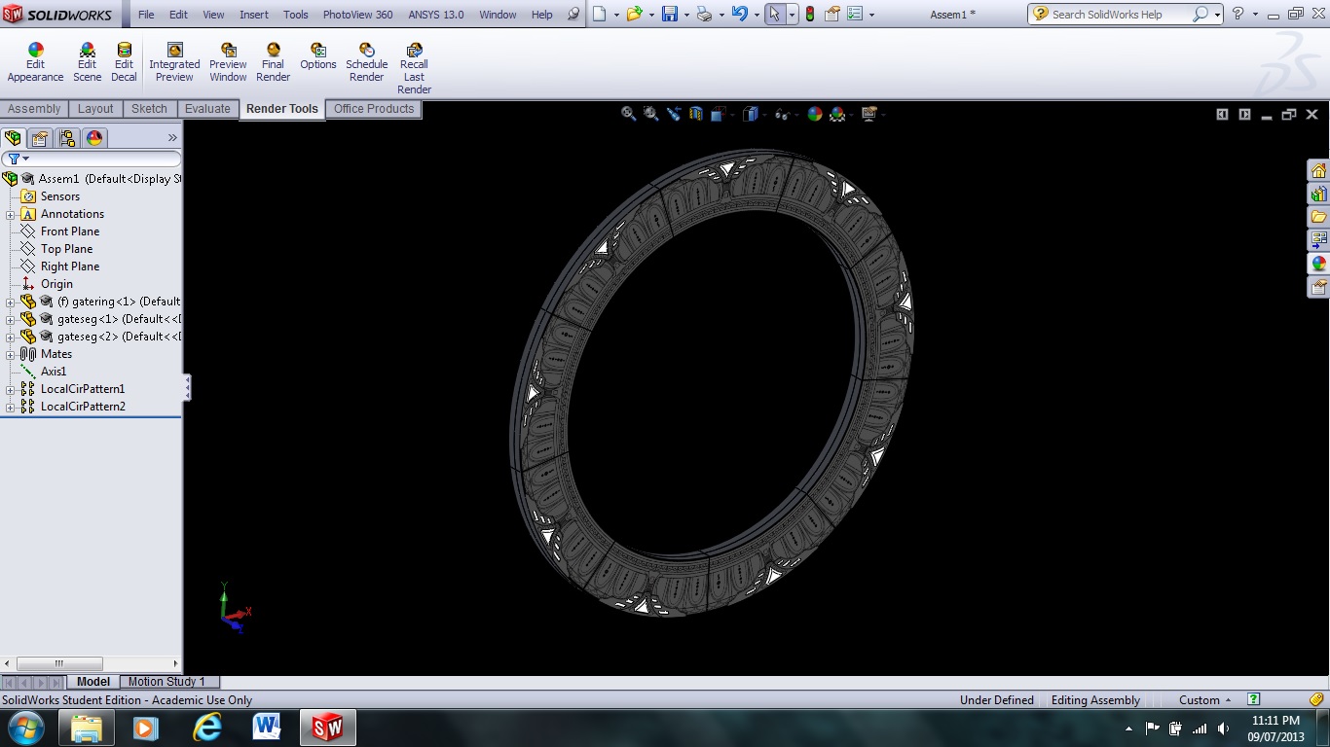Expand the Mates folder
The image size is (1330, 747).
pyautogui.click(x=11, y=354)
